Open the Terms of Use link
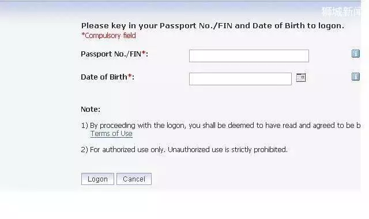This screenshot has width=369, height=219. click(x=111, y=134)
